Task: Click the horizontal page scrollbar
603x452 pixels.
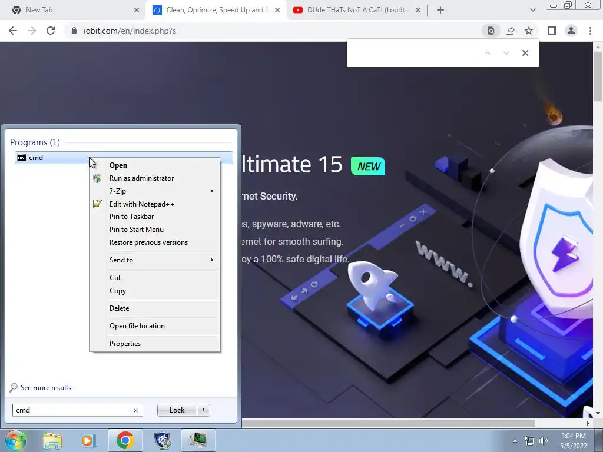Action: click(389, 423)
